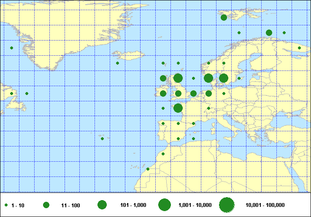Click the '11 - 100' legend label
The image size is (311, 217).
pos(70,205)
